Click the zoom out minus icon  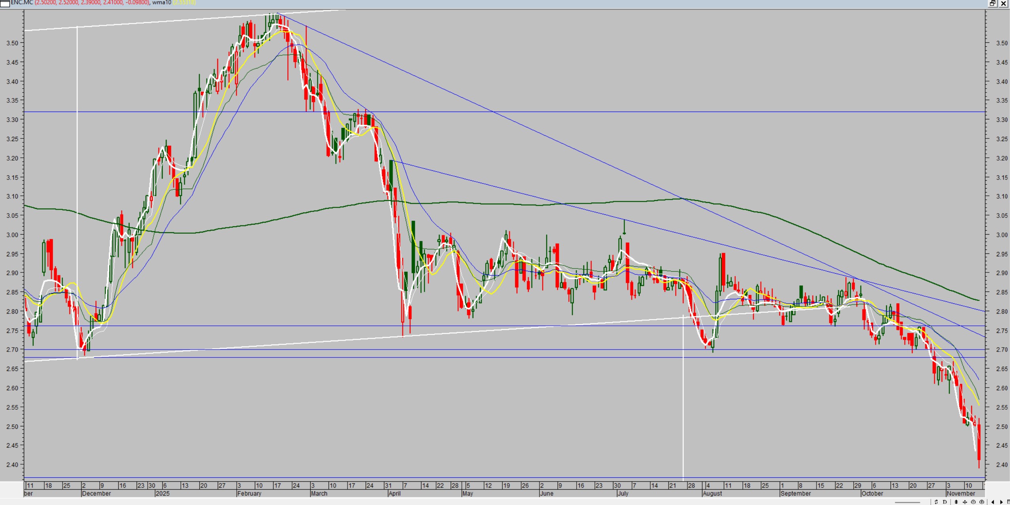coord(973,502)
